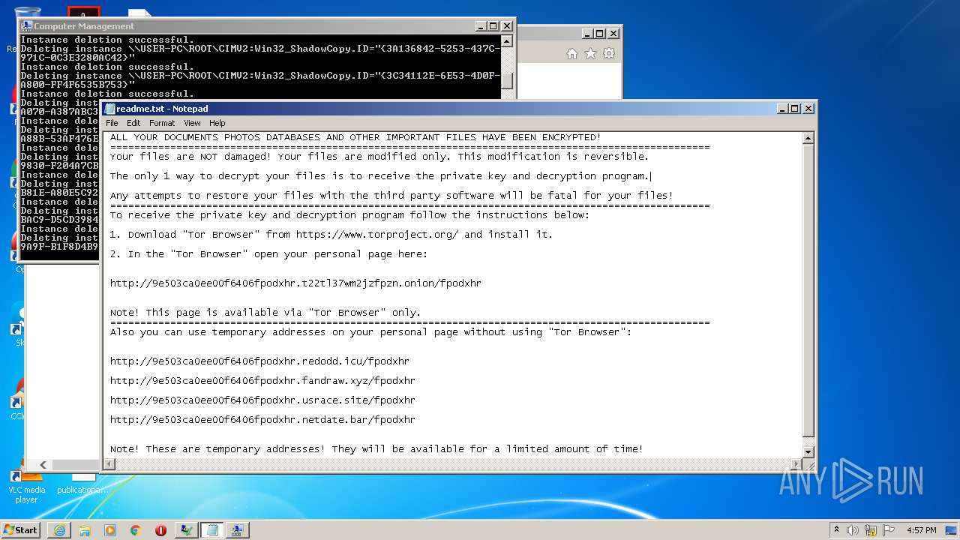Click the 'ALL YOUR DOCUMENTS PHOTOS' header line
Viewport: 960px width, 540px height.
(x=355, y=137)
